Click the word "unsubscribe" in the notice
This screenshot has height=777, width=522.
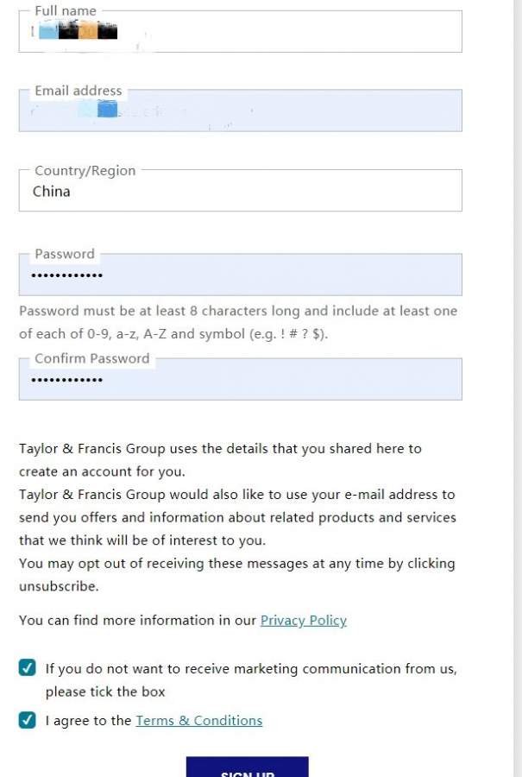59,586
